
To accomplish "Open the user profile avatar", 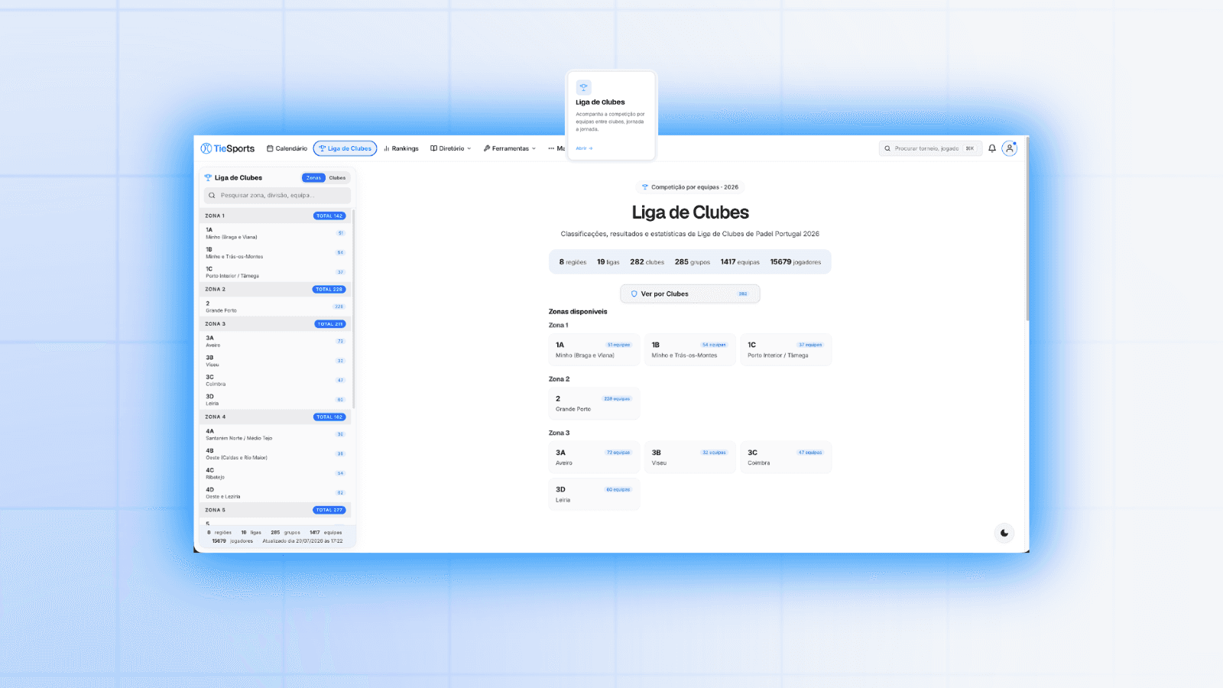I will point(1010,148).
